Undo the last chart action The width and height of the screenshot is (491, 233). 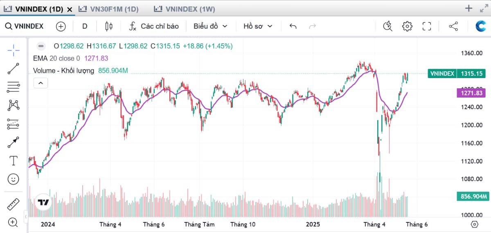coord(293,26)
